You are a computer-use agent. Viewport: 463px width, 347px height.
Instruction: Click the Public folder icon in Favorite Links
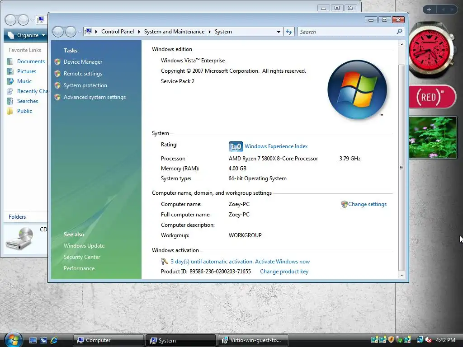click(10, 111)
